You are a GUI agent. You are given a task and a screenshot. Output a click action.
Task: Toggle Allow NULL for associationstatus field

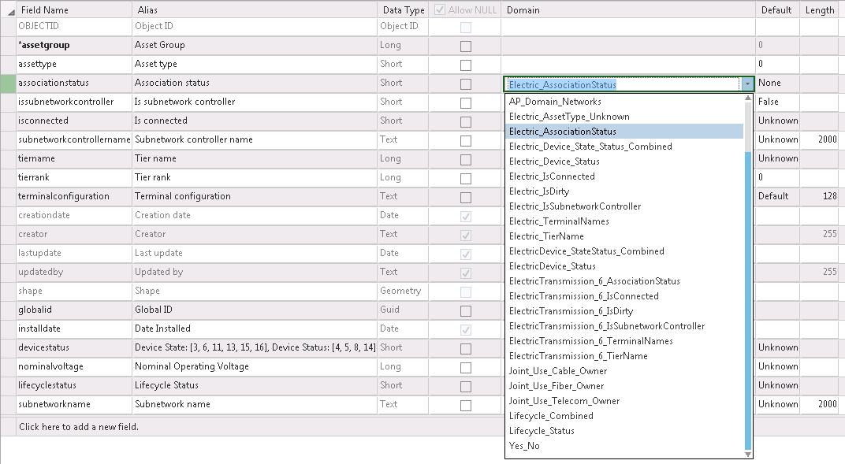coord(466,84)
